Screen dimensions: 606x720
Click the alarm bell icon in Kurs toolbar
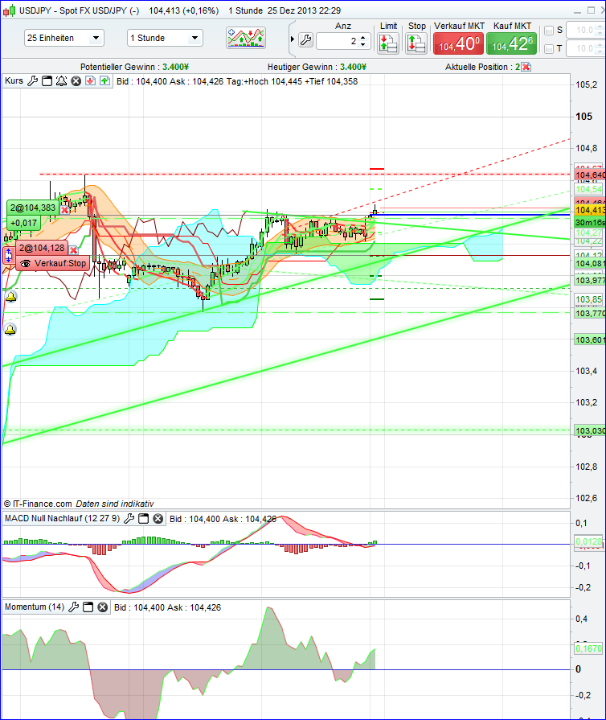click(x=61, y=81)
